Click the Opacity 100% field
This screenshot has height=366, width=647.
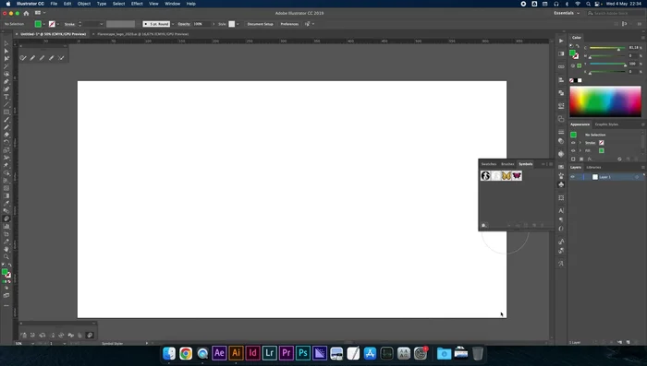coord(201,24)
